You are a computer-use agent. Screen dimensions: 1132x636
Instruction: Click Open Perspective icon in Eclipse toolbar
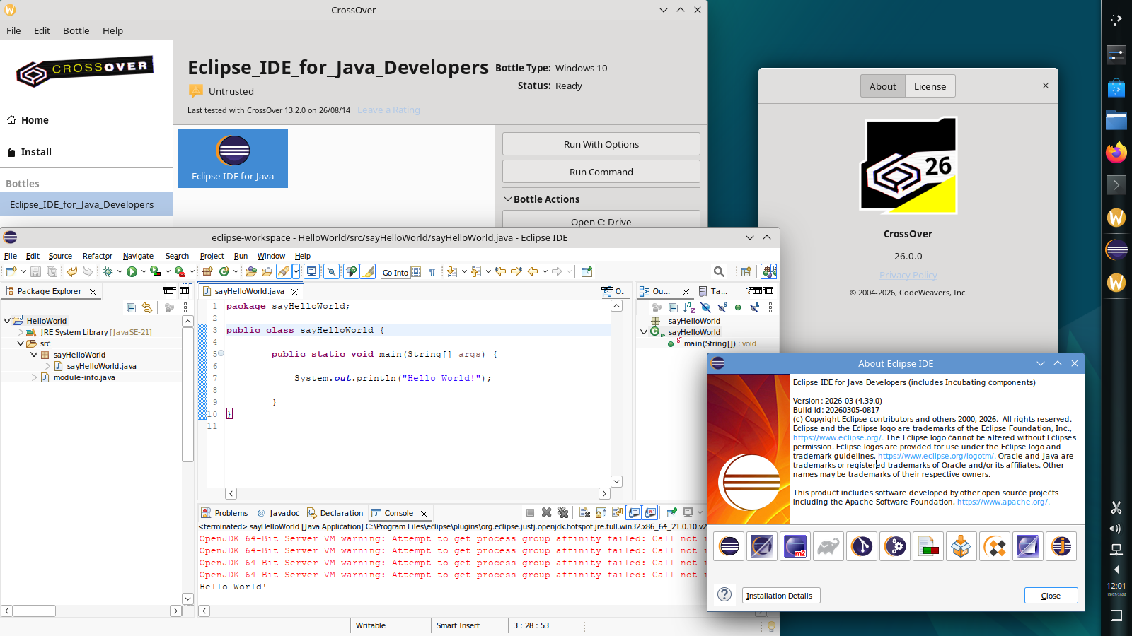coord(746,271)
